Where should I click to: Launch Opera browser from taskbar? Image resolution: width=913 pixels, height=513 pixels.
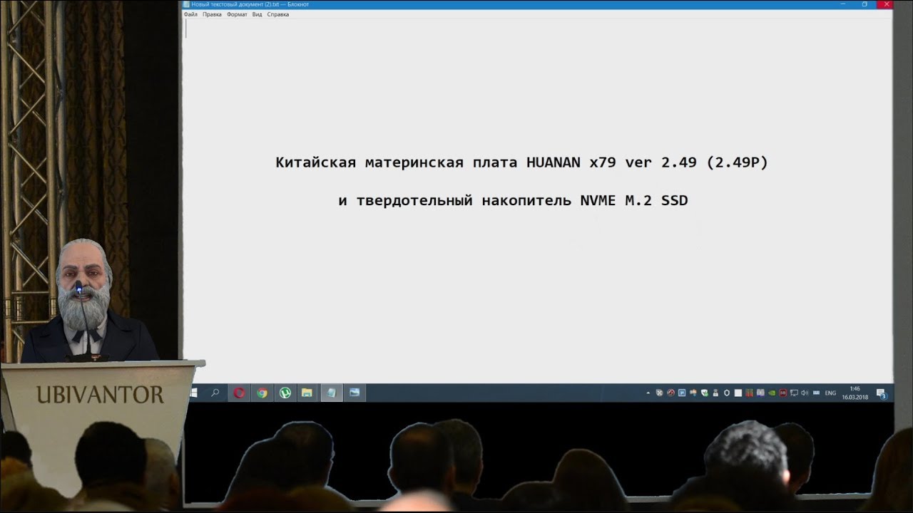pos(239,393)
